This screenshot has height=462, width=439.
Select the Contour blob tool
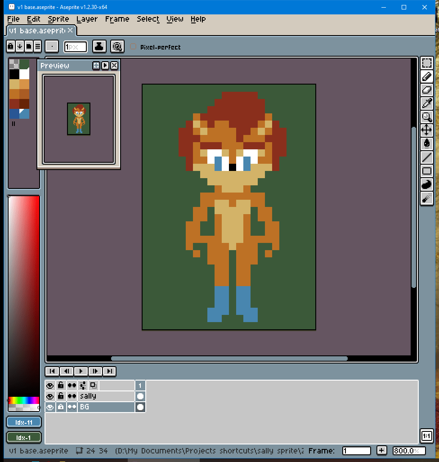pyautogui.click(x=426, y=184)
